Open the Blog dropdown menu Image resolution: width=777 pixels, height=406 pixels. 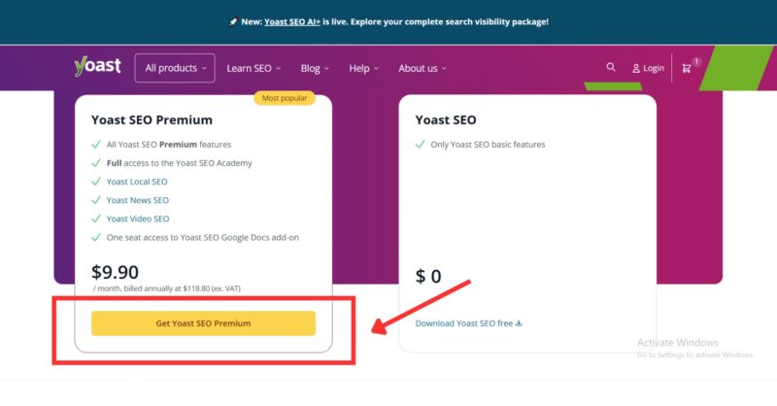[315, 68]
